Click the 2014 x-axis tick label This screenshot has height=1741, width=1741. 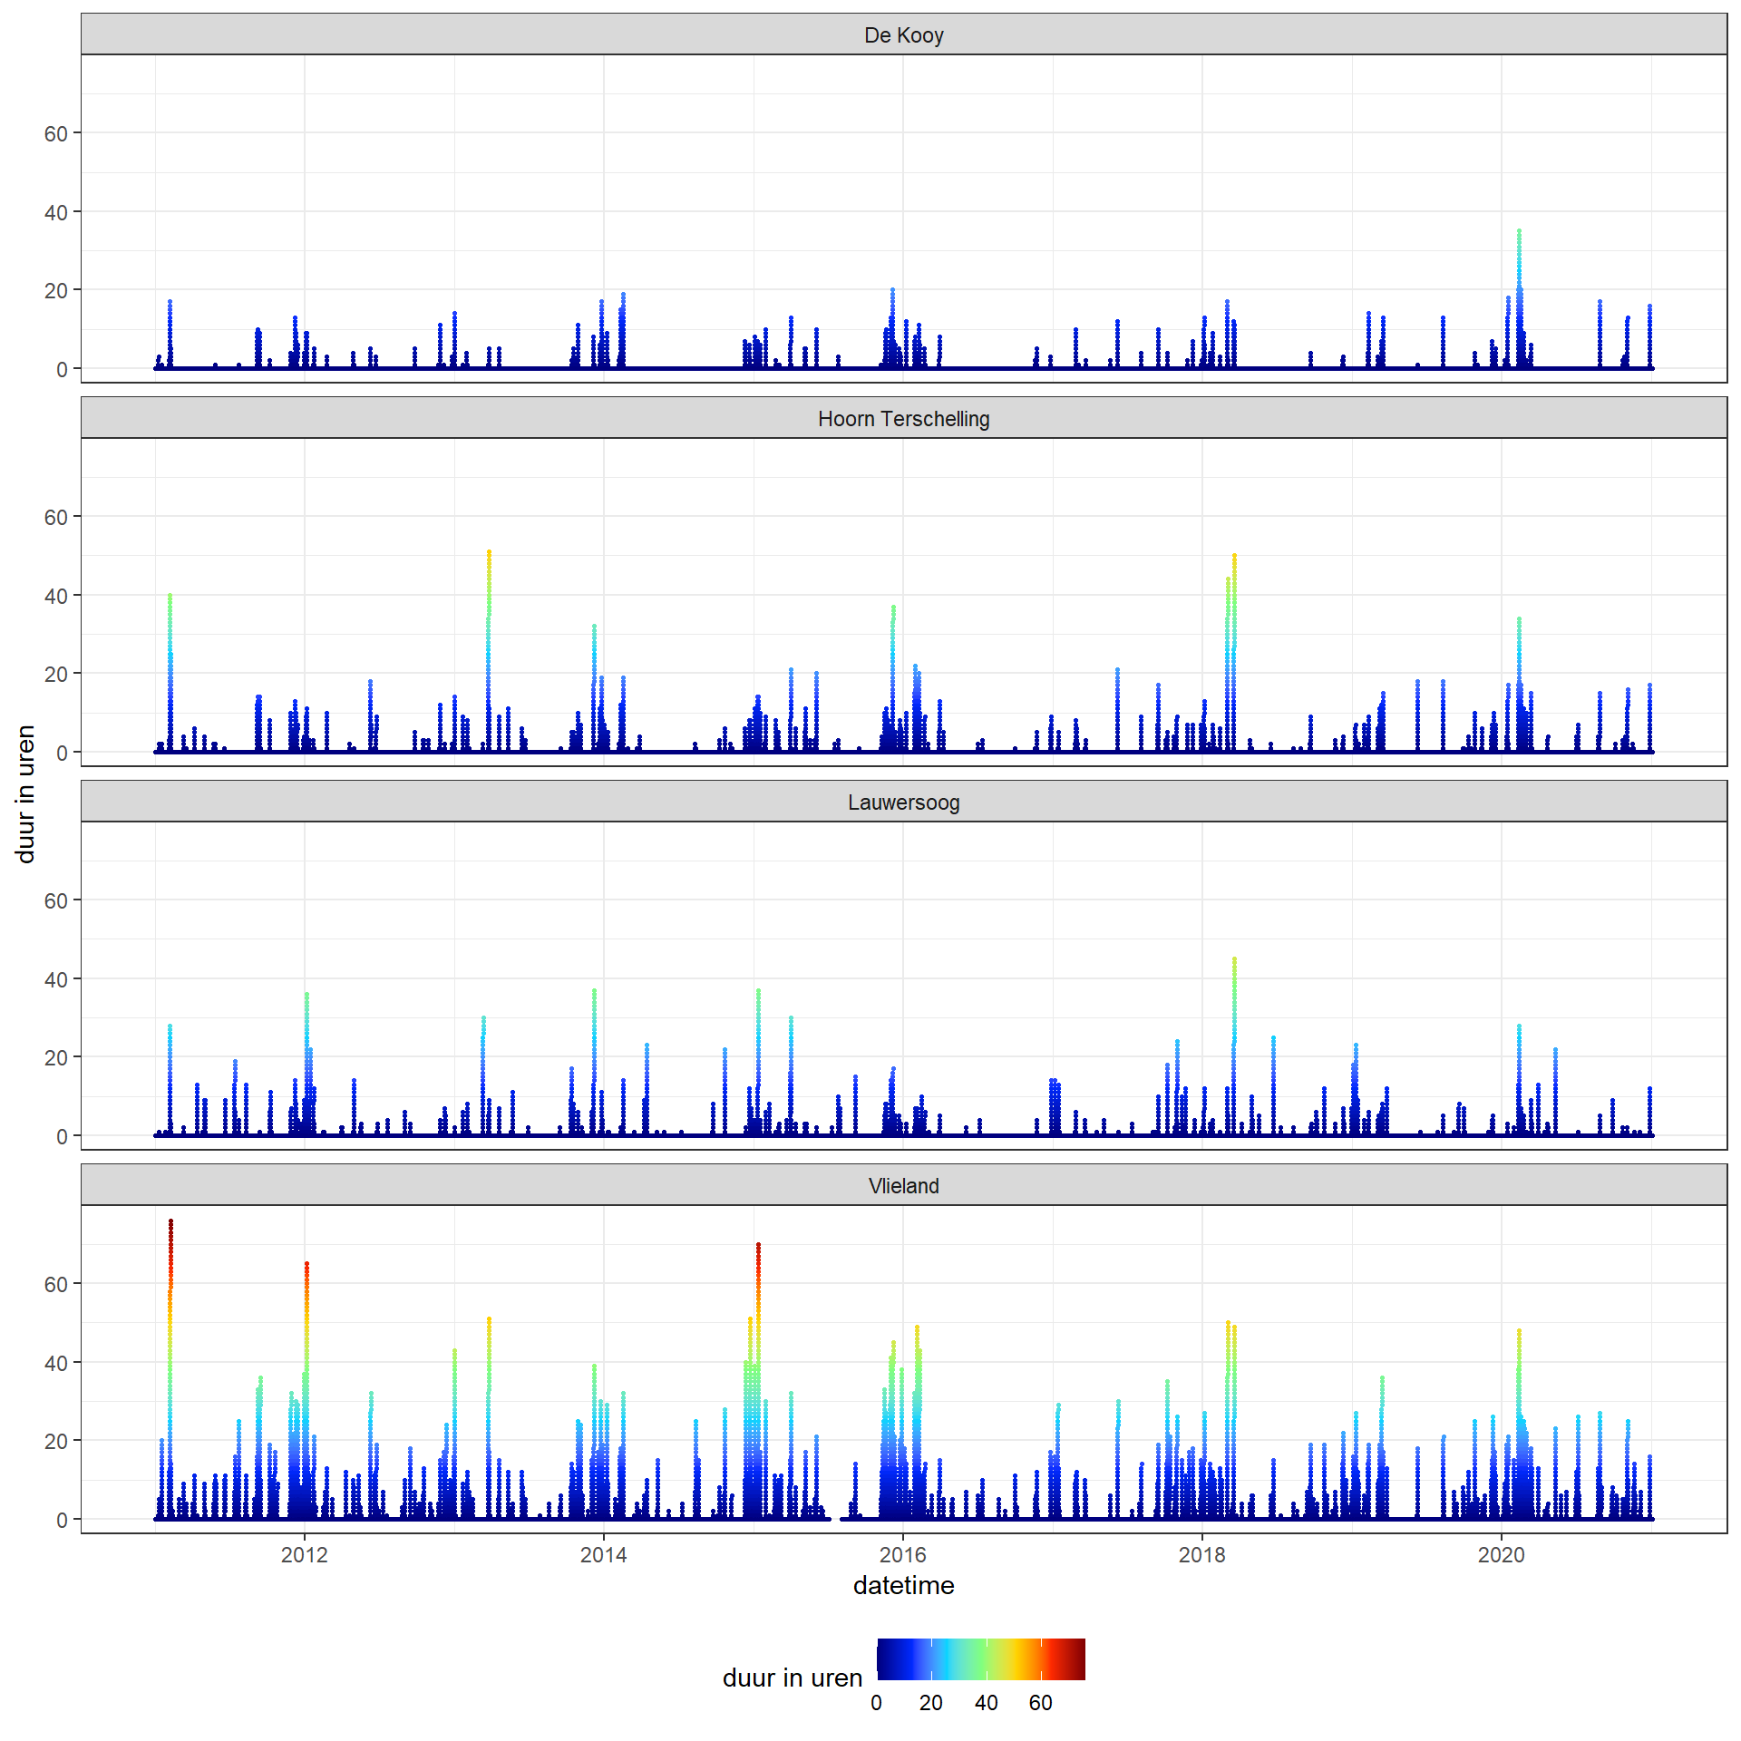(x=603, y=1554)
